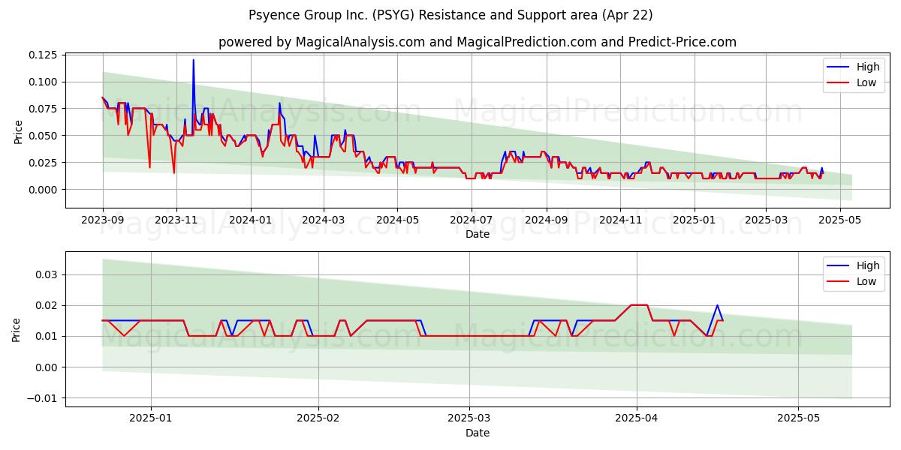The width and height of the screenshot is (901, 450).
Task: Click the '0.000' price tick label
Action: coord(43,190)
